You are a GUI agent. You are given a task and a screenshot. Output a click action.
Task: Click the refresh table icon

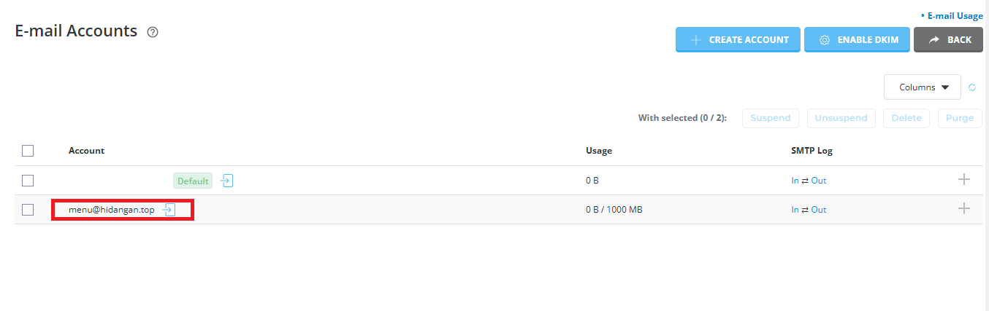[x=972, y=87]
